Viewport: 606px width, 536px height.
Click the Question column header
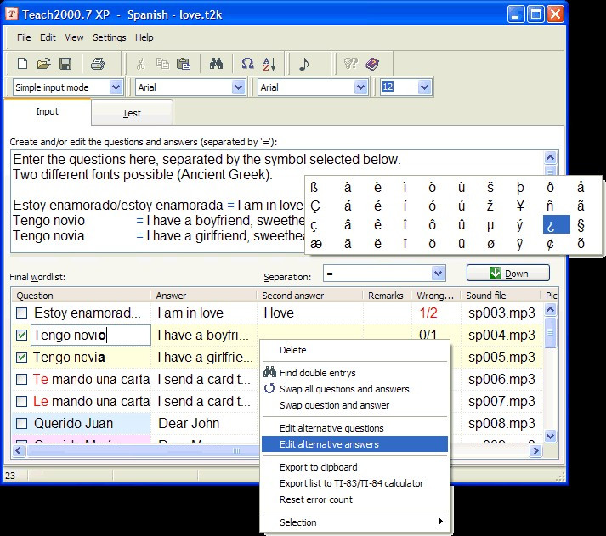pos(81,296)
